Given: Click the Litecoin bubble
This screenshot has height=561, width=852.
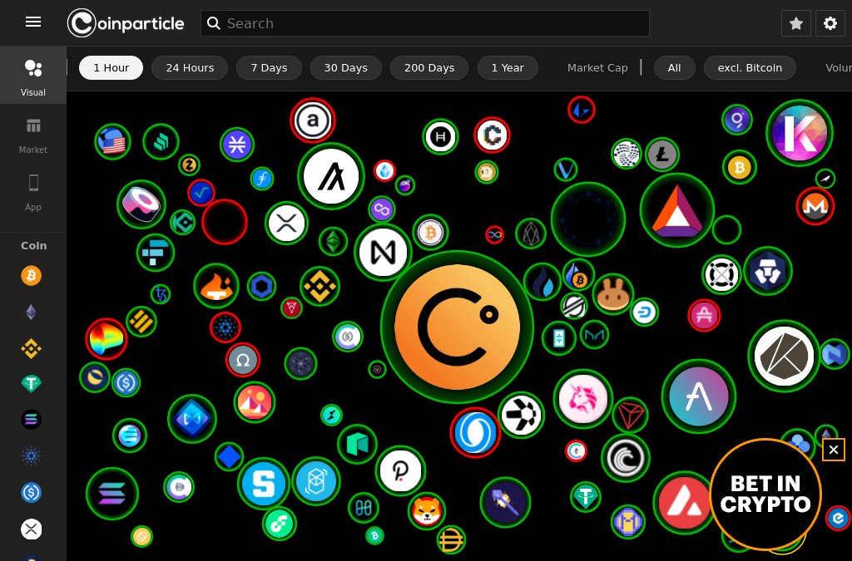Looking at the screenshot, I should pyautogui.click(x=661, y=155).
